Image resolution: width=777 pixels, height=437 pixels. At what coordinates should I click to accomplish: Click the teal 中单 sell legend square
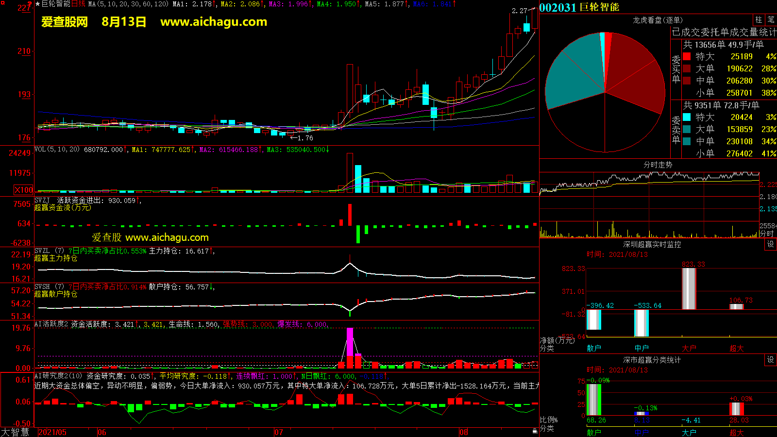687,141
